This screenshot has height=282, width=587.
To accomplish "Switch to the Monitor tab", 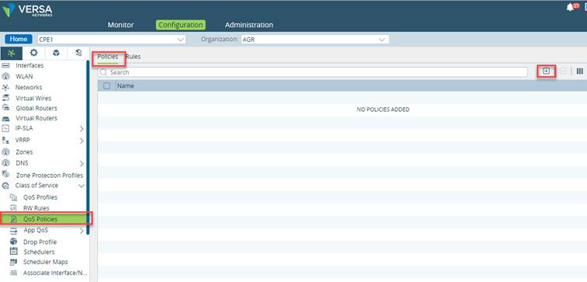I will [x=120, y=25].
